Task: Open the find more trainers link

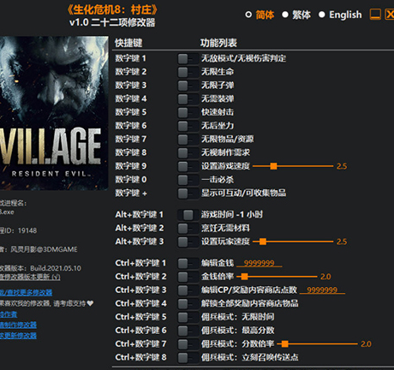Action: (27, 293)
